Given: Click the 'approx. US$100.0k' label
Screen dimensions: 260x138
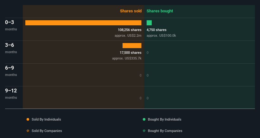Looking at the screenshot, I should [x=161, y=36].
